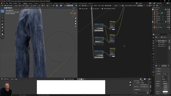Open the GGX distribution dropdown
171x96 pixels.
pos(165,77)
